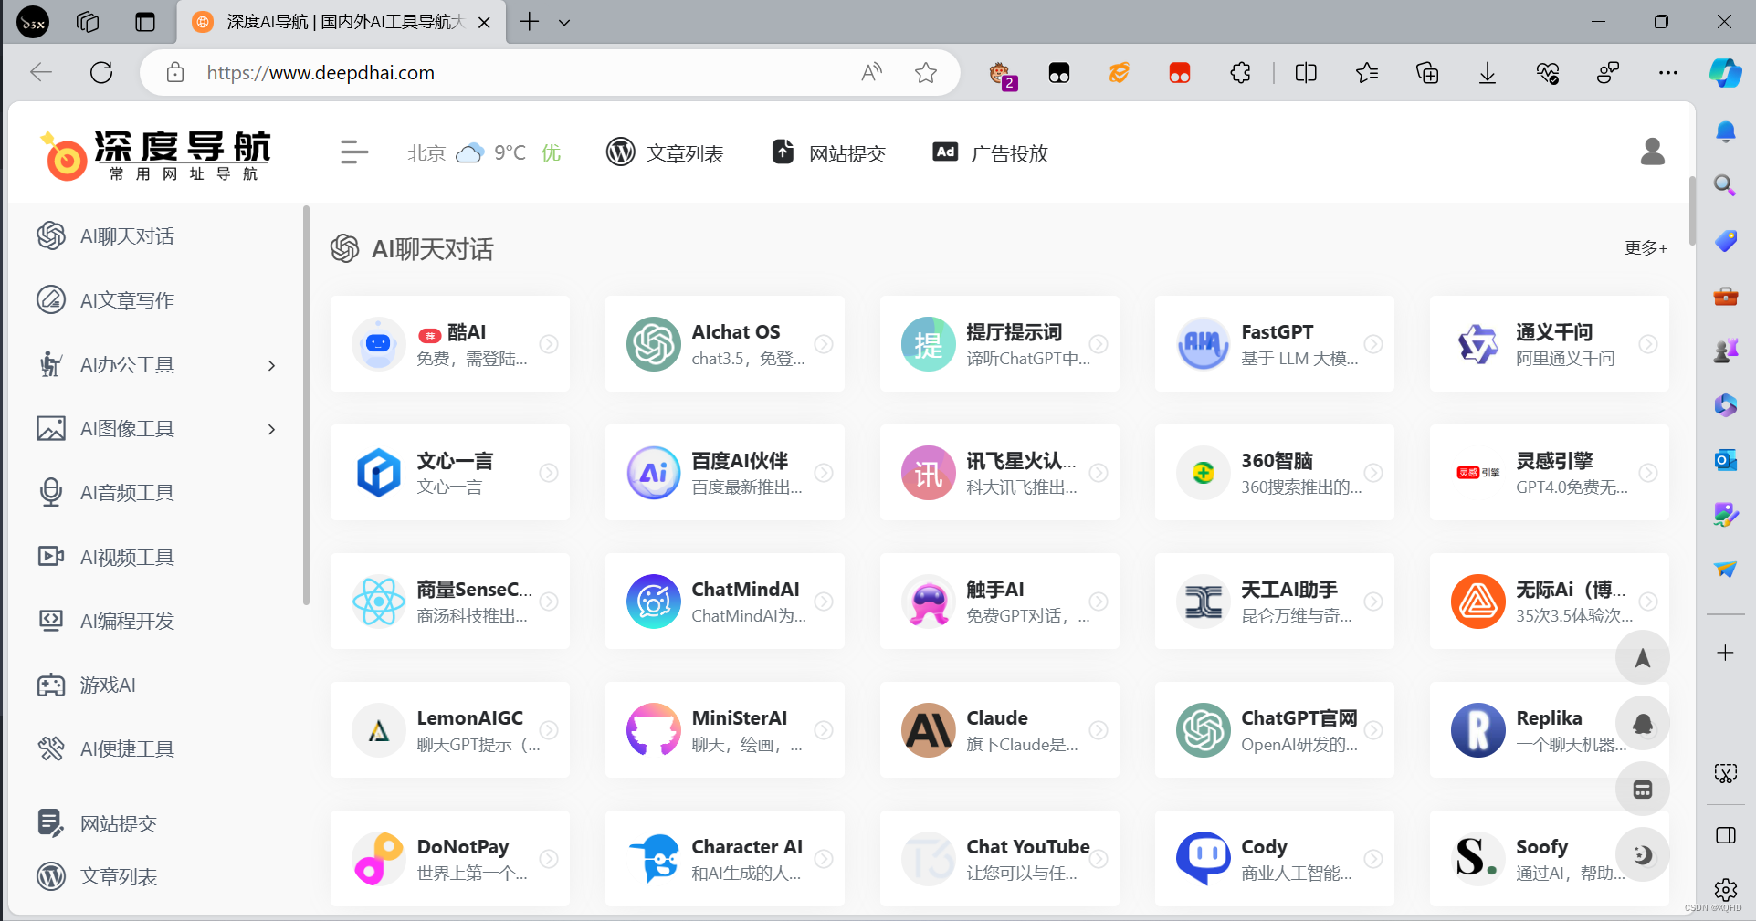1756x921 pixels.
Task: Open 文章列表 in left sidebar bottom
Action: (x=98, y=876)
